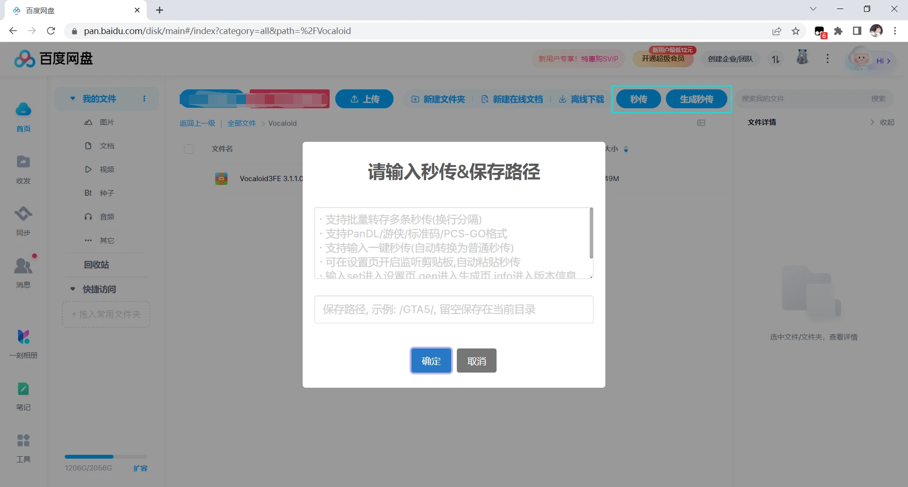
Task: Open the 首页 home sidebar icon
Action: point(23,116)
